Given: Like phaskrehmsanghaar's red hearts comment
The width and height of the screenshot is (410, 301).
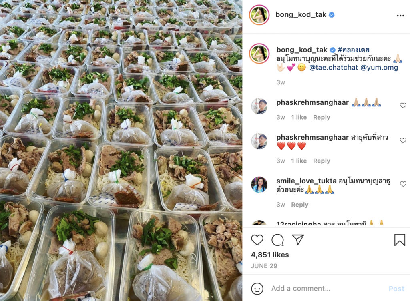Looking at the screenshot, I should tap(403, 140).
